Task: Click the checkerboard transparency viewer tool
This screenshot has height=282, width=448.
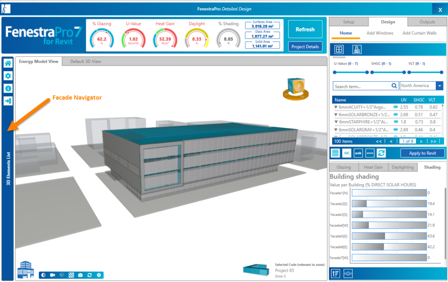Action: pos(71,275)
